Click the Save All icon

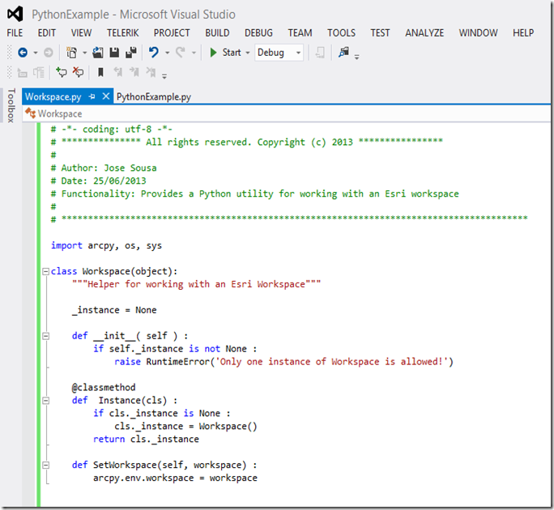(131, 53)
